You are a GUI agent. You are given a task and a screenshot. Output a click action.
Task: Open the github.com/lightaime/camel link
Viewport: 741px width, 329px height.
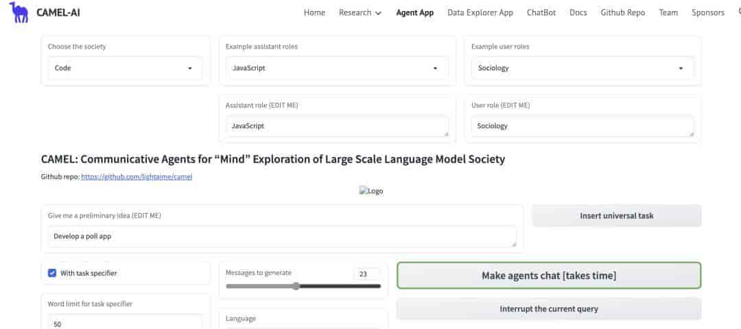coord(137,177)
